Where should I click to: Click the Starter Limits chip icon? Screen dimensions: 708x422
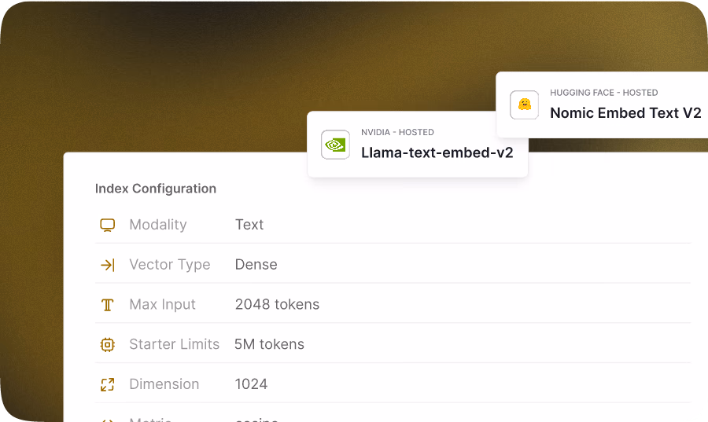coord(108,344)
